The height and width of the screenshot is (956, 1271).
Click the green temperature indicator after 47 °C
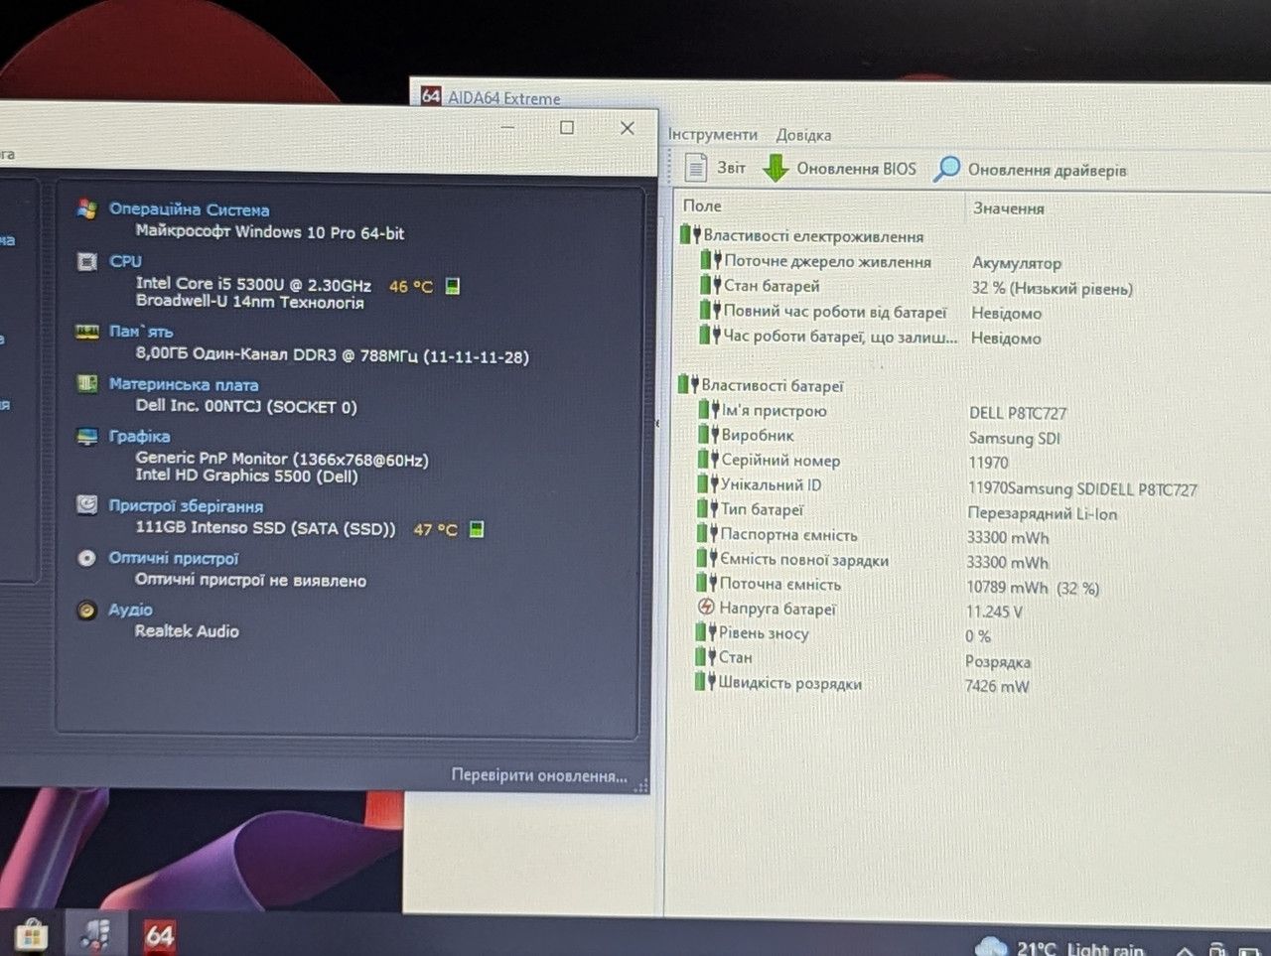(477, 529)
